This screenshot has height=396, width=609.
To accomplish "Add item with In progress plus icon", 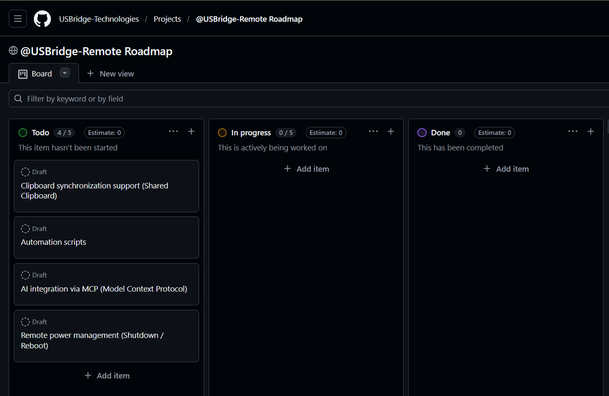I will click(x=391, y=131).
